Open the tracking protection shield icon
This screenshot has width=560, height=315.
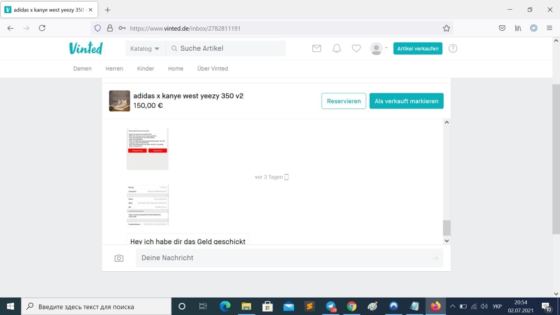tap(98, 28)
